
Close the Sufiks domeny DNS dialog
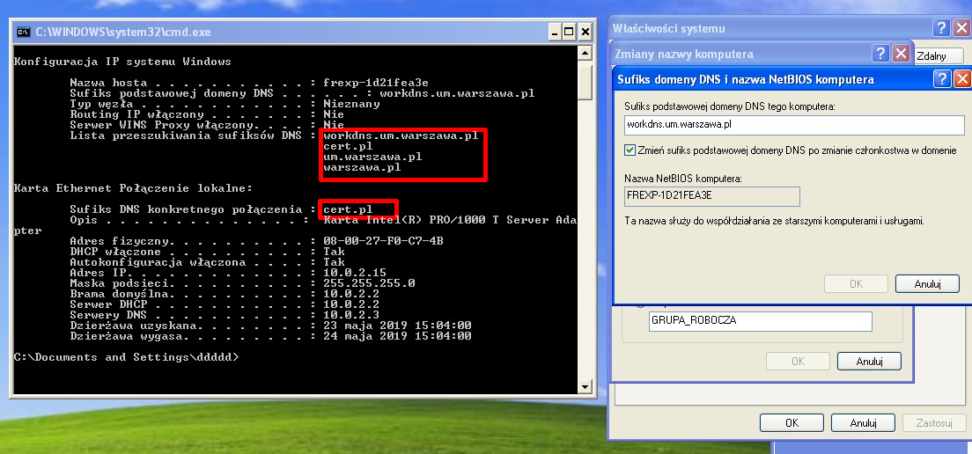pyautogui.click(x=961, y=79)
